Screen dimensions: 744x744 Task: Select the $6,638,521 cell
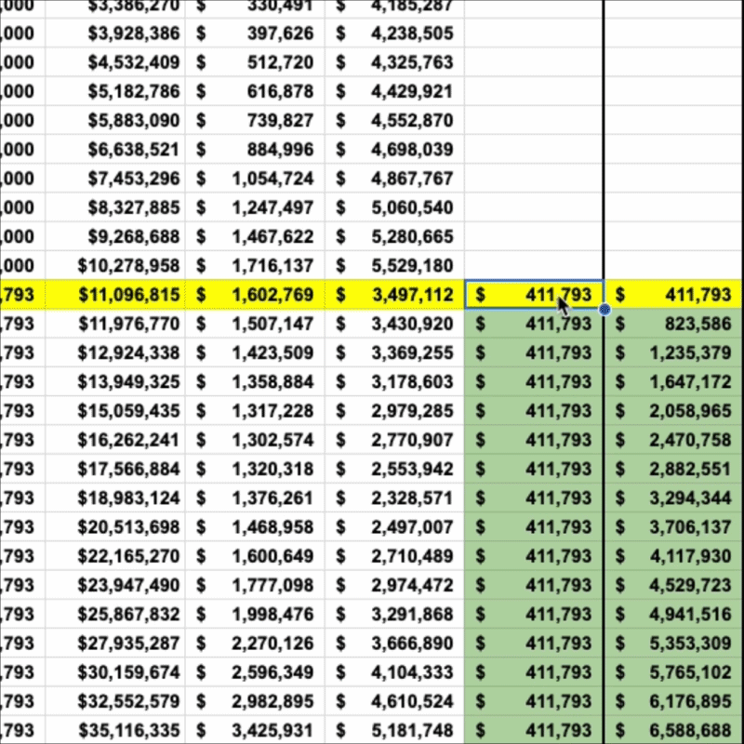[x=115, y=150]
